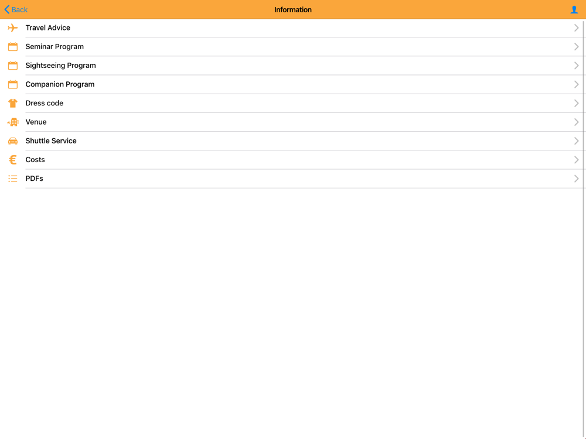Click the calendar icon beside Companion Program
The height and width of the screenshot is (439, 586).
pos(13,84)
